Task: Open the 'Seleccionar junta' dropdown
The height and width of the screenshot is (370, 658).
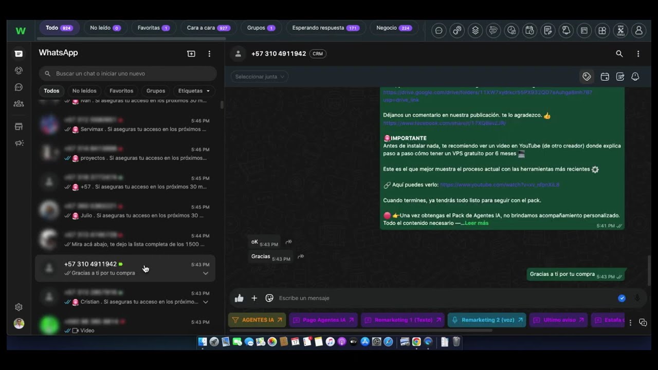Action: click(260, 77)
